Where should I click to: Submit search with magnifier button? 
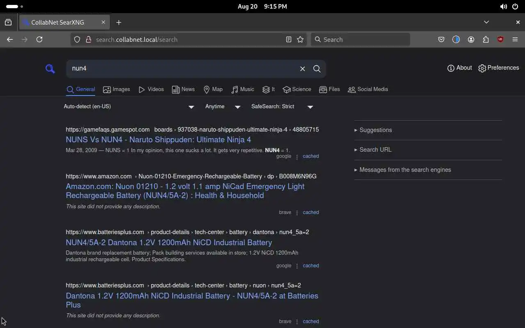coord(317,69)
